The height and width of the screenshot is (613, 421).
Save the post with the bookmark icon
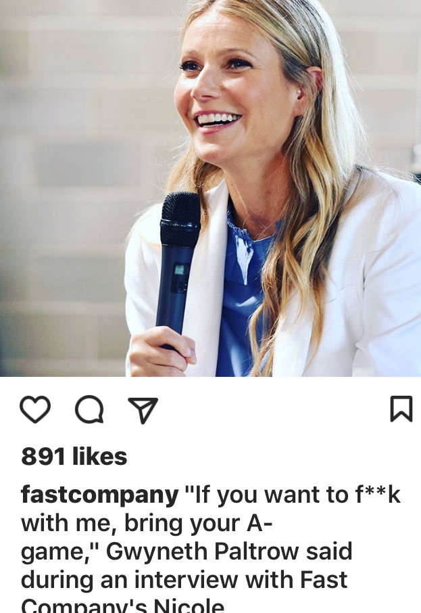click(x=401, y=409)
